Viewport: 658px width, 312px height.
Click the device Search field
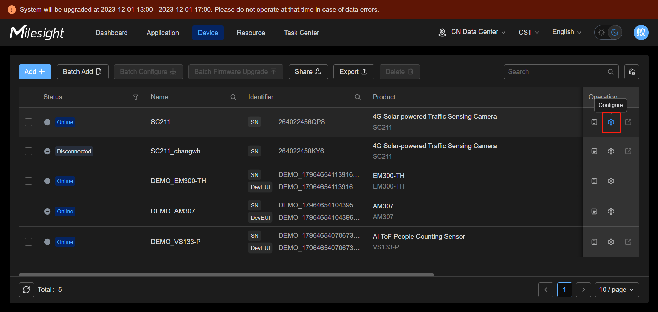click(x=561, y=72)
